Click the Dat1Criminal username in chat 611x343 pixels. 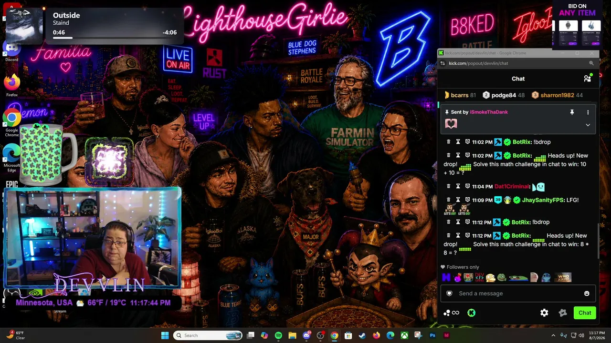512,187
